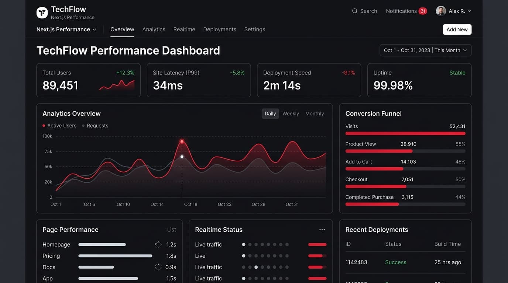
Task: Click the Search field in header
Action: point(364,11)
